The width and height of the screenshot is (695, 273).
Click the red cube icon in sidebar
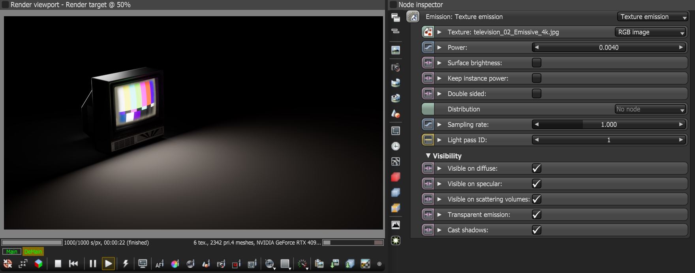395,177
